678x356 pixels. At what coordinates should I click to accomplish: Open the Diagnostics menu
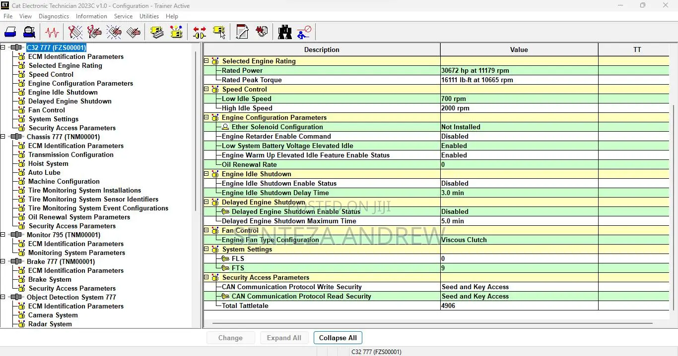point(54,16)
